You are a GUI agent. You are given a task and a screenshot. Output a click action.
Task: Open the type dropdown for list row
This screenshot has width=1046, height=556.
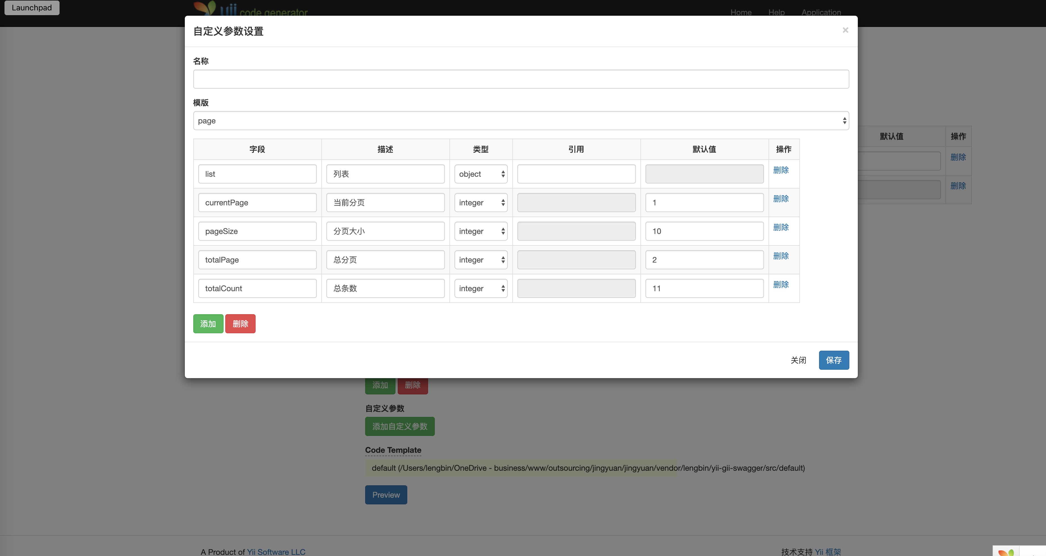coord(481,174)
